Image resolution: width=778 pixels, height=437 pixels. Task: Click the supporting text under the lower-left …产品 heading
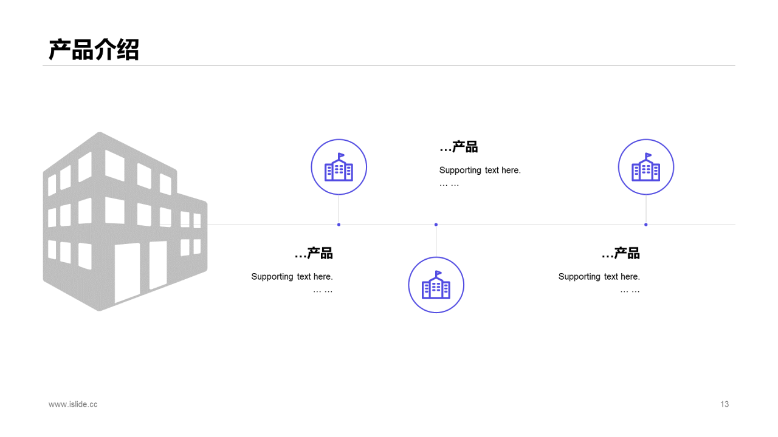292,283
